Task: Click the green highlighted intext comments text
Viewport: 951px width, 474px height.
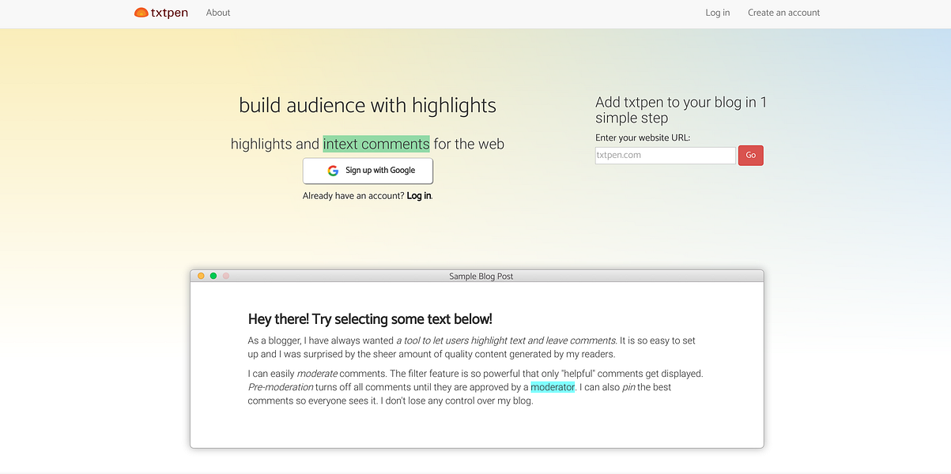Action: [x=376, y=144]
